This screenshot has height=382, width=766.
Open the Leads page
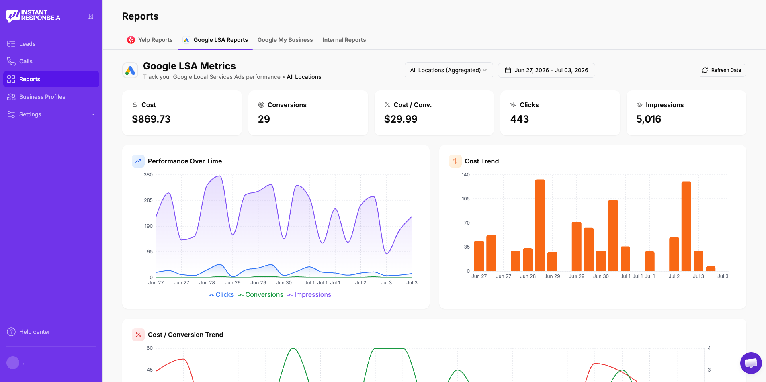pos(51,44)
